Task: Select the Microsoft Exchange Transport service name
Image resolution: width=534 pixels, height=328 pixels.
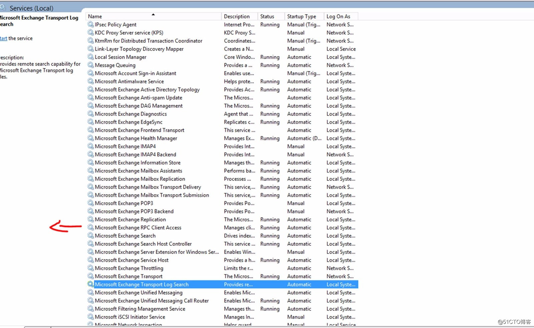Action: [128, 276]
